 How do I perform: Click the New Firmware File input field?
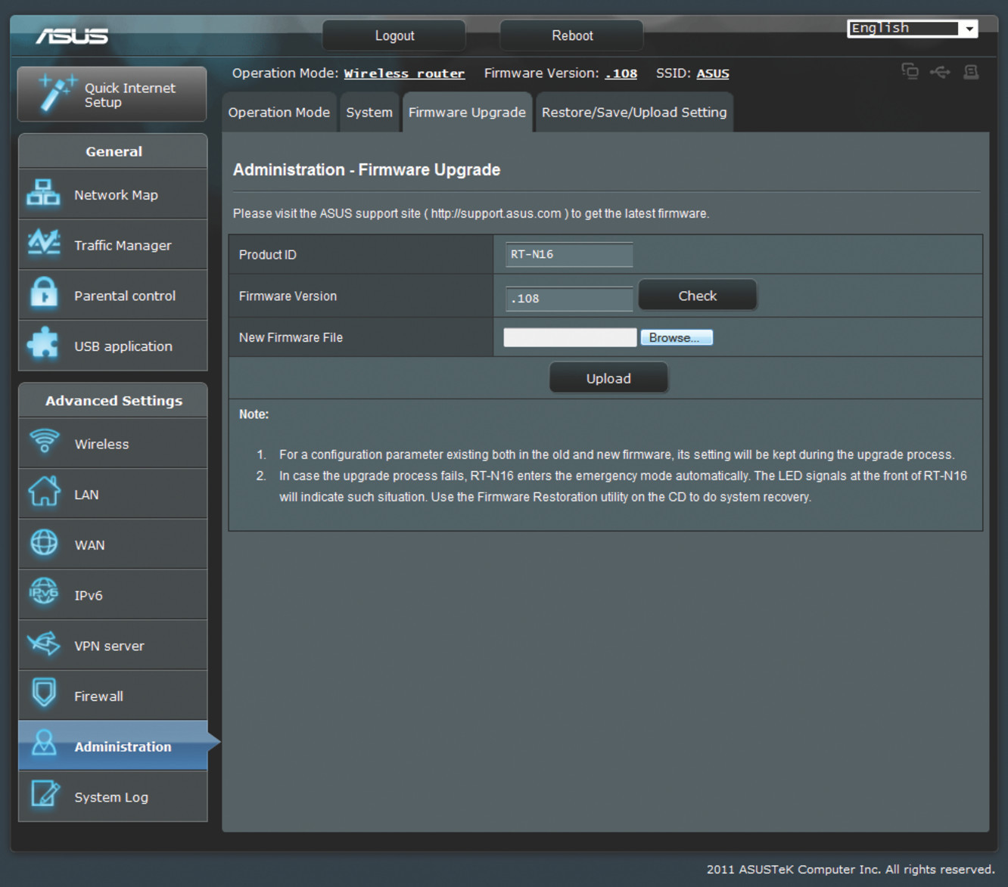(x=570, y=338)
